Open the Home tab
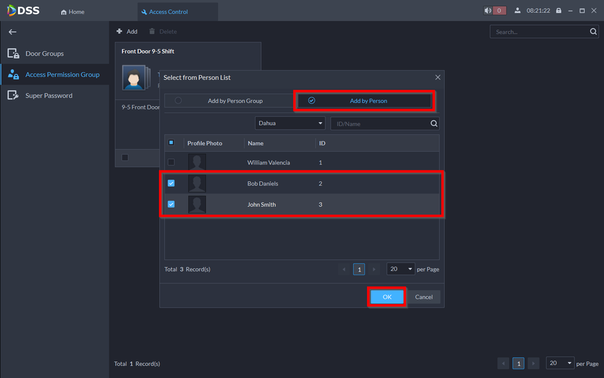This screenshot has width=604, height=378. 72,11
